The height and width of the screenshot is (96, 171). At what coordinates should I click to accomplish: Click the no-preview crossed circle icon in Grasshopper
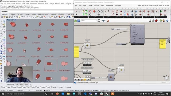pos(153,21)
